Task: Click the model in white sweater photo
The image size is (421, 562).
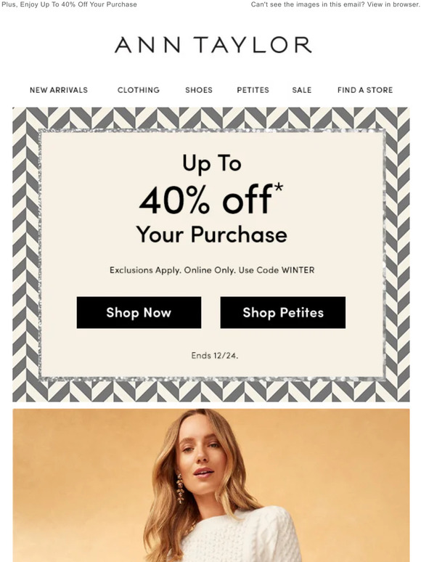Action: [x=211, y=485]
